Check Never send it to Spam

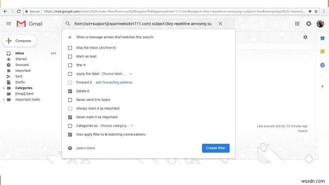point(70,100)
